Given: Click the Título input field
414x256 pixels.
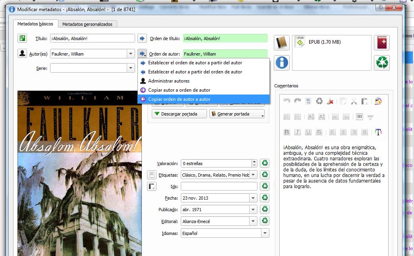Looking at the screenshot, I should 93,38.
